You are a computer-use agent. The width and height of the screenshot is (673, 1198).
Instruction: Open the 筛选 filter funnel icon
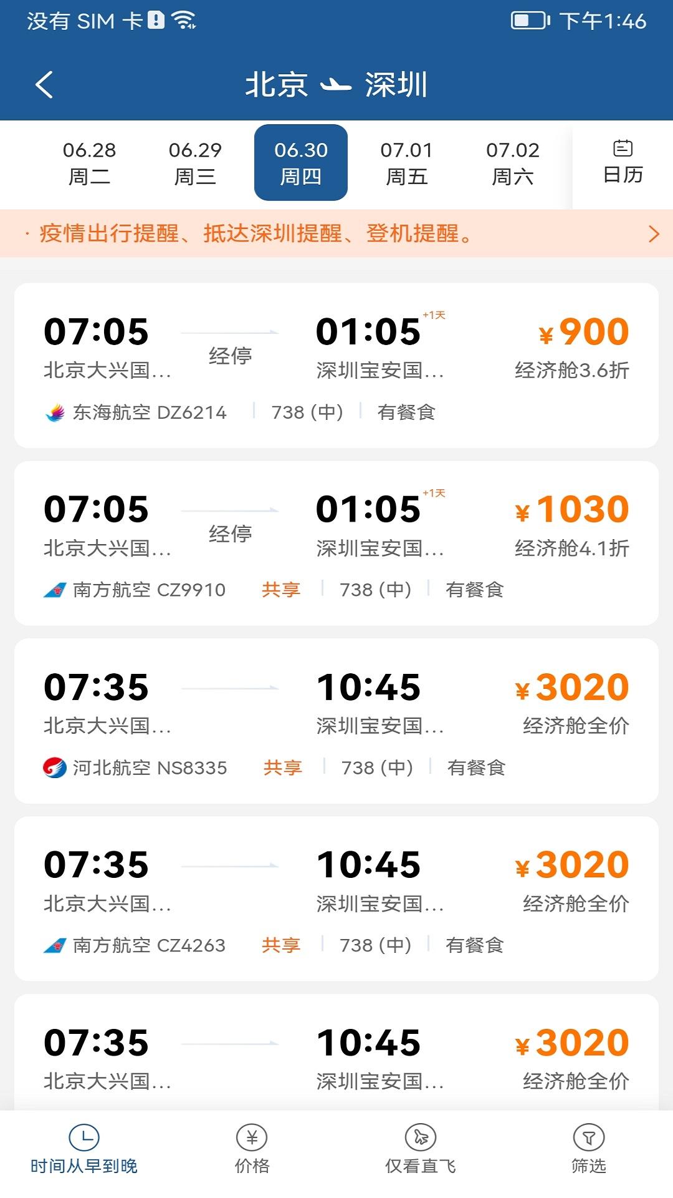point(588,1137)
